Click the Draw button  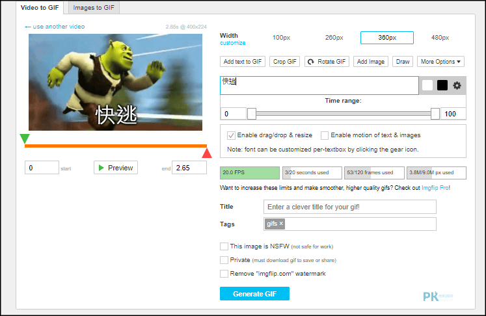[x=403, y=62]
